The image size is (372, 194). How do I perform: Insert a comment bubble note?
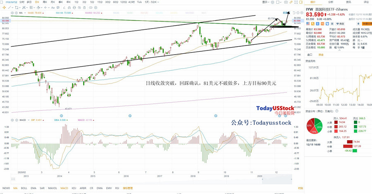tap(58, 7)
